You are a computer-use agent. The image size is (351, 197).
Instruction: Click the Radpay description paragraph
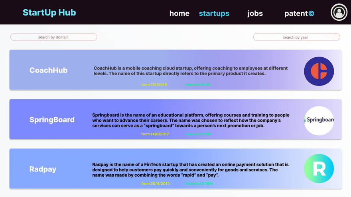191,170
